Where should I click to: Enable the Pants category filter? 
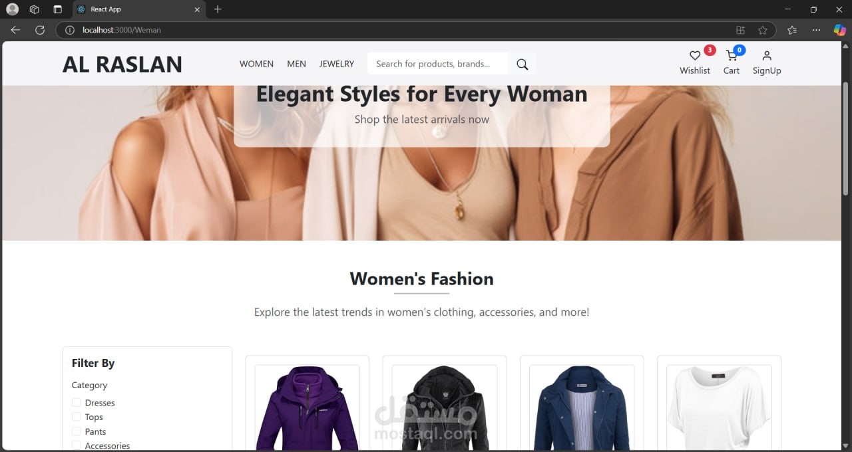click(77, 431)
